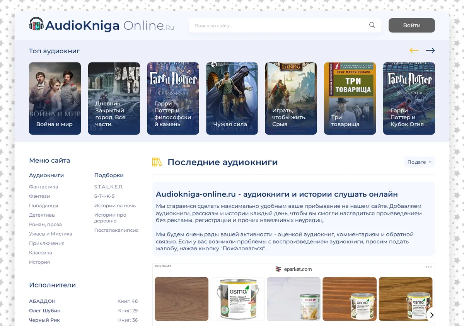This screenshot has width=464, height=326.
Task: Click the books icon beside Последние аудиокниги
Action: point(157,162)
